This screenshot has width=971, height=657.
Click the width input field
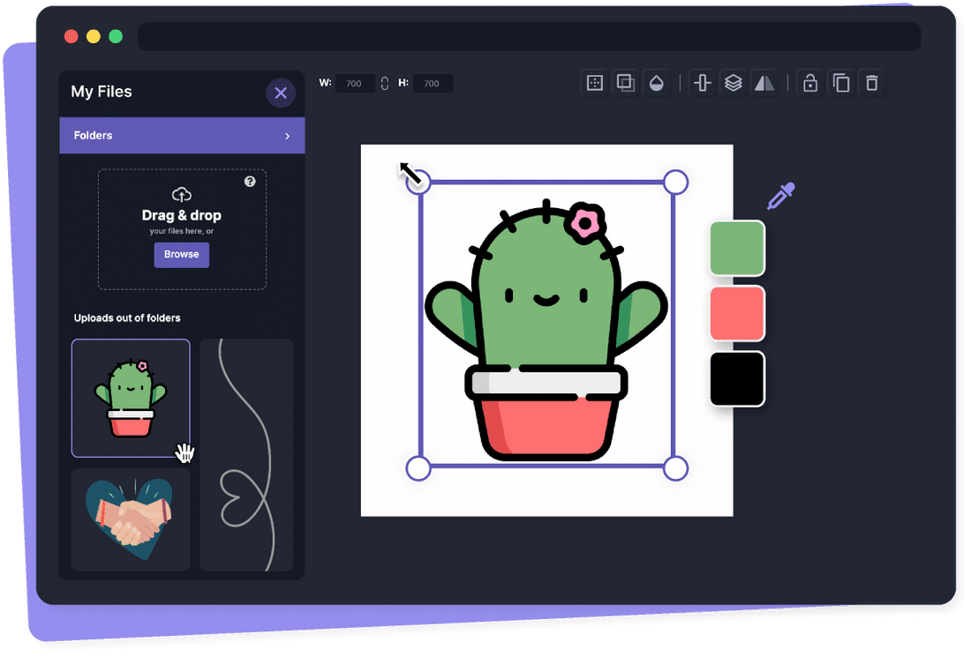coord(355,84)
